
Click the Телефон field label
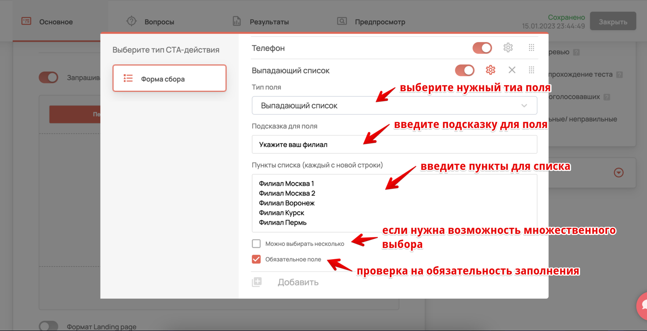coord(268,48)
